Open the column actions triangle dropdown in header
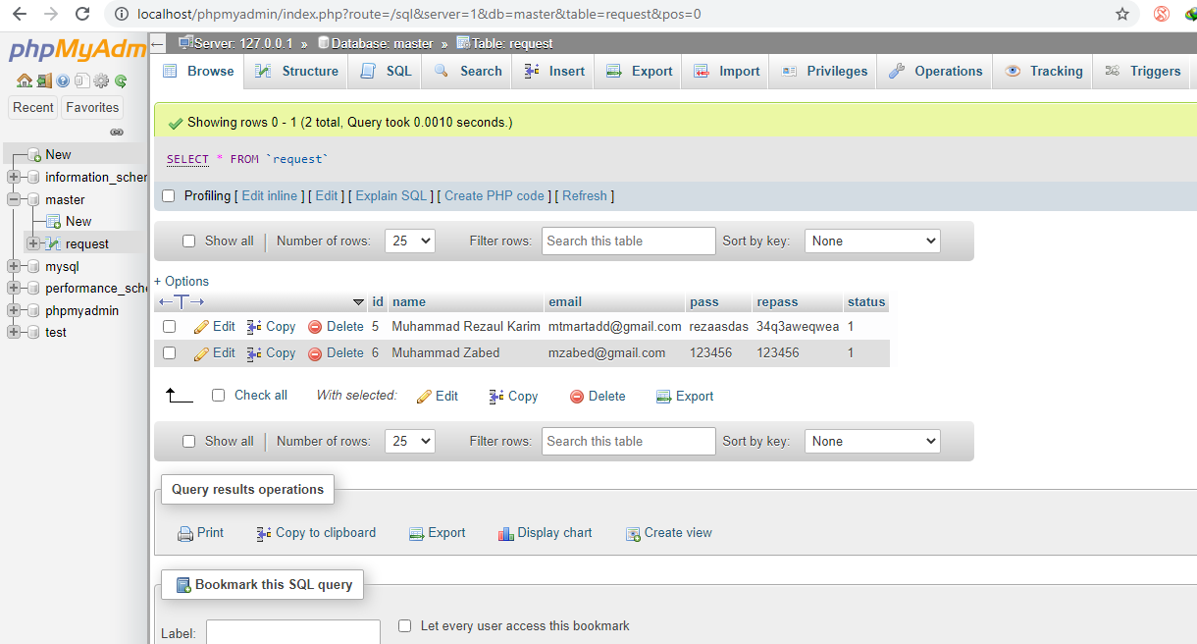The image size is (1197, 644). point(358,302)
